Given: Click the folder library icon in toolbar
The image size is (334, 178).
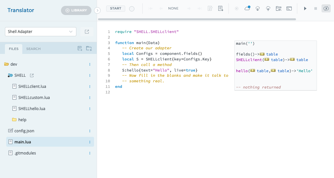Looking at the screenshot, I should (279, 8).
